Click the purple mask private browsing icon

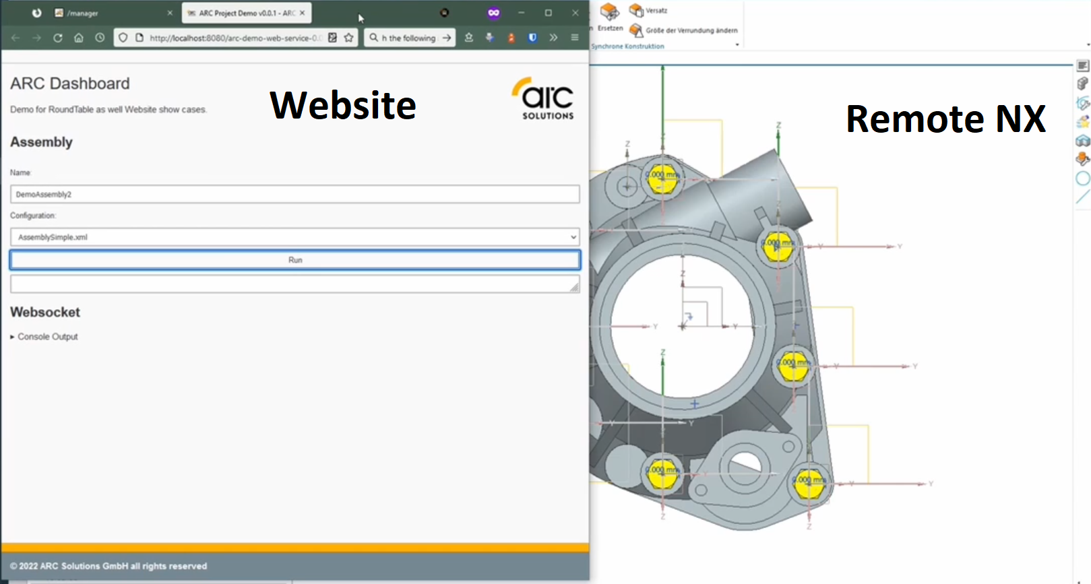(x=494, y=13)
